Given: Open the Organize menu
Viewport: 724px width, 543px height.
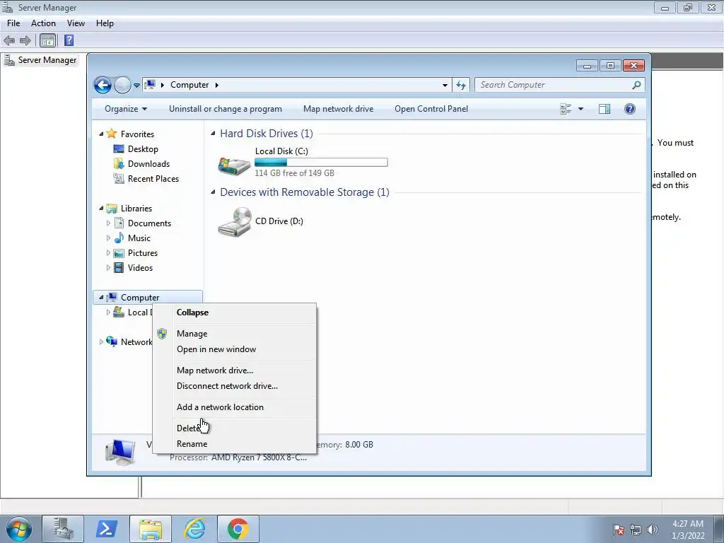Looking at the screenshot, I should coord(126,109).
